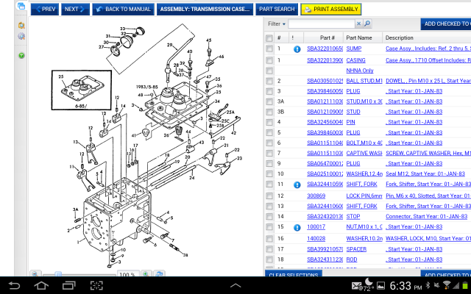Click info icon on row 15 NUT

pyautogui.click(x=297, y=228)
